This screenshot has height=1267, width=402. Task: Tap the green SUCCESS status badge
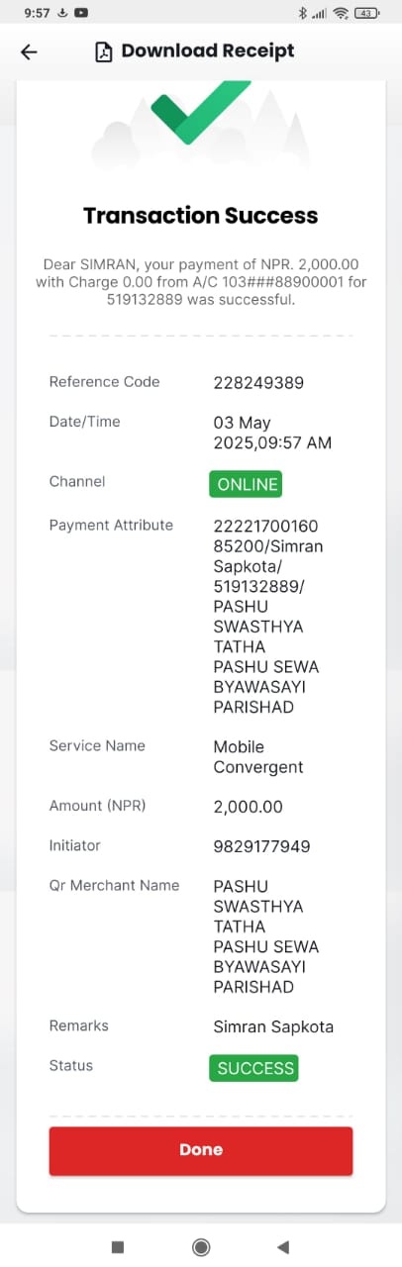[253, 1068]
